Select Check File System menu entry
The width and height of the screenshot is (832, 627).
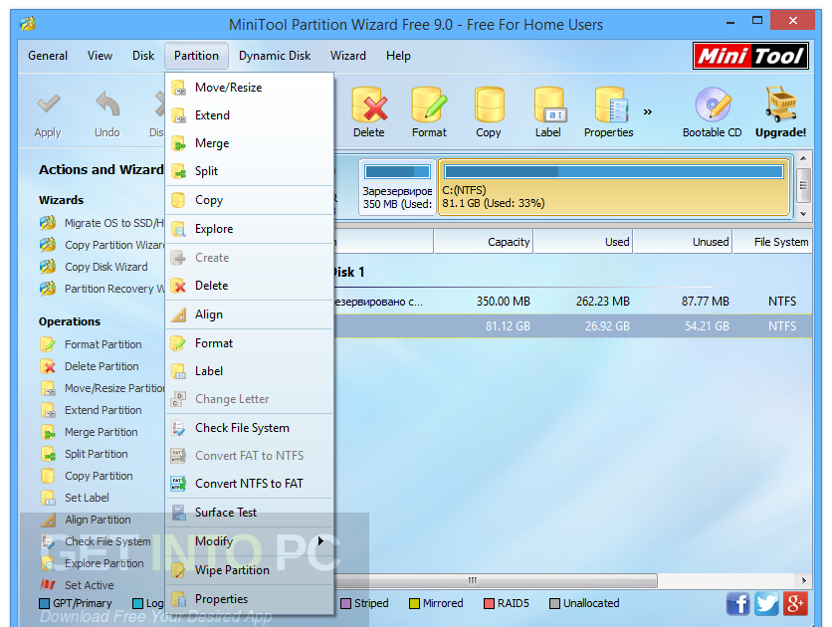point(250,428)
